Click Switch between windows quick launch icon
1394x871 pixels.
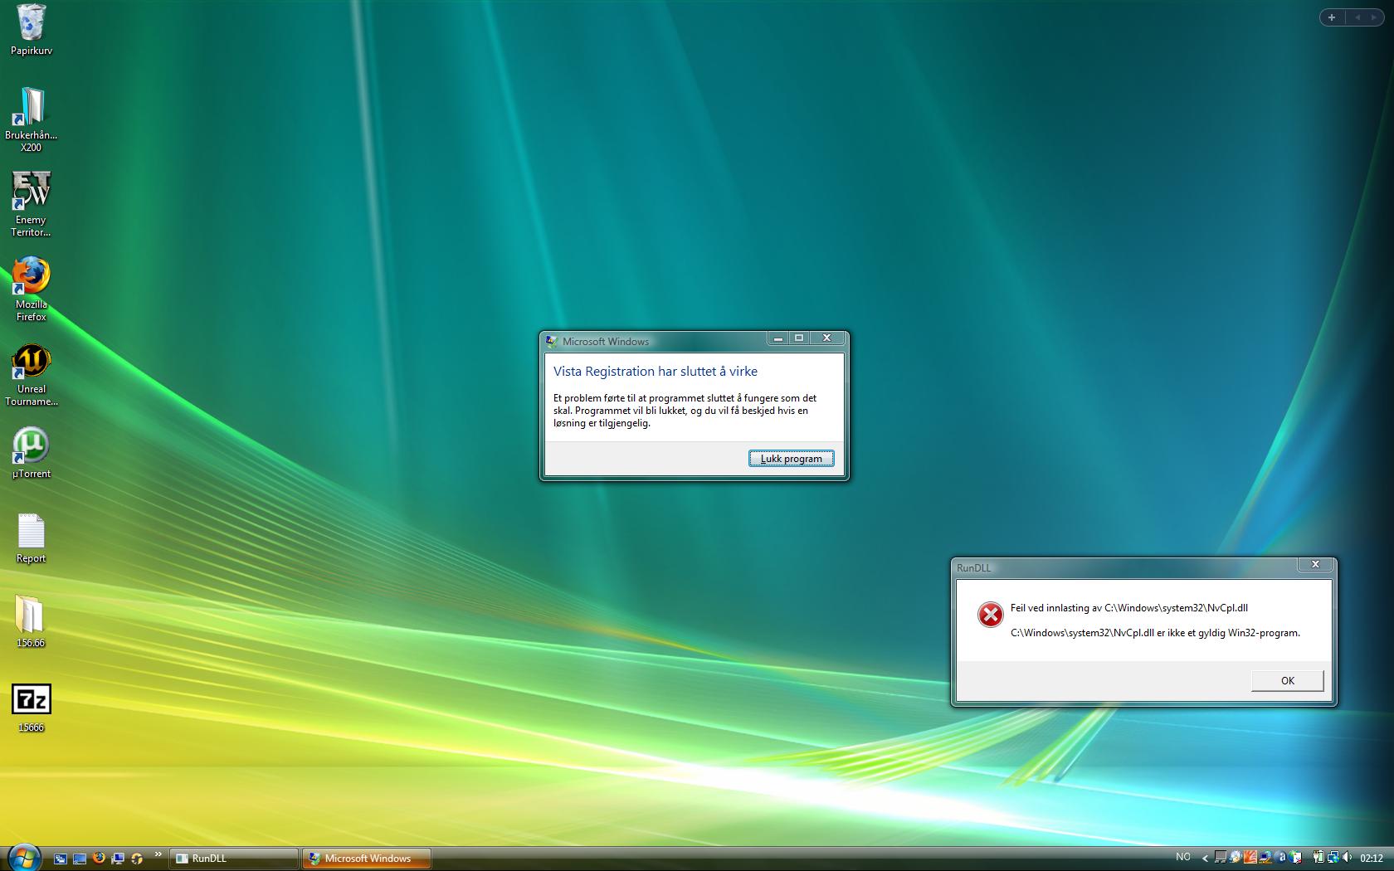pos(61,859)
